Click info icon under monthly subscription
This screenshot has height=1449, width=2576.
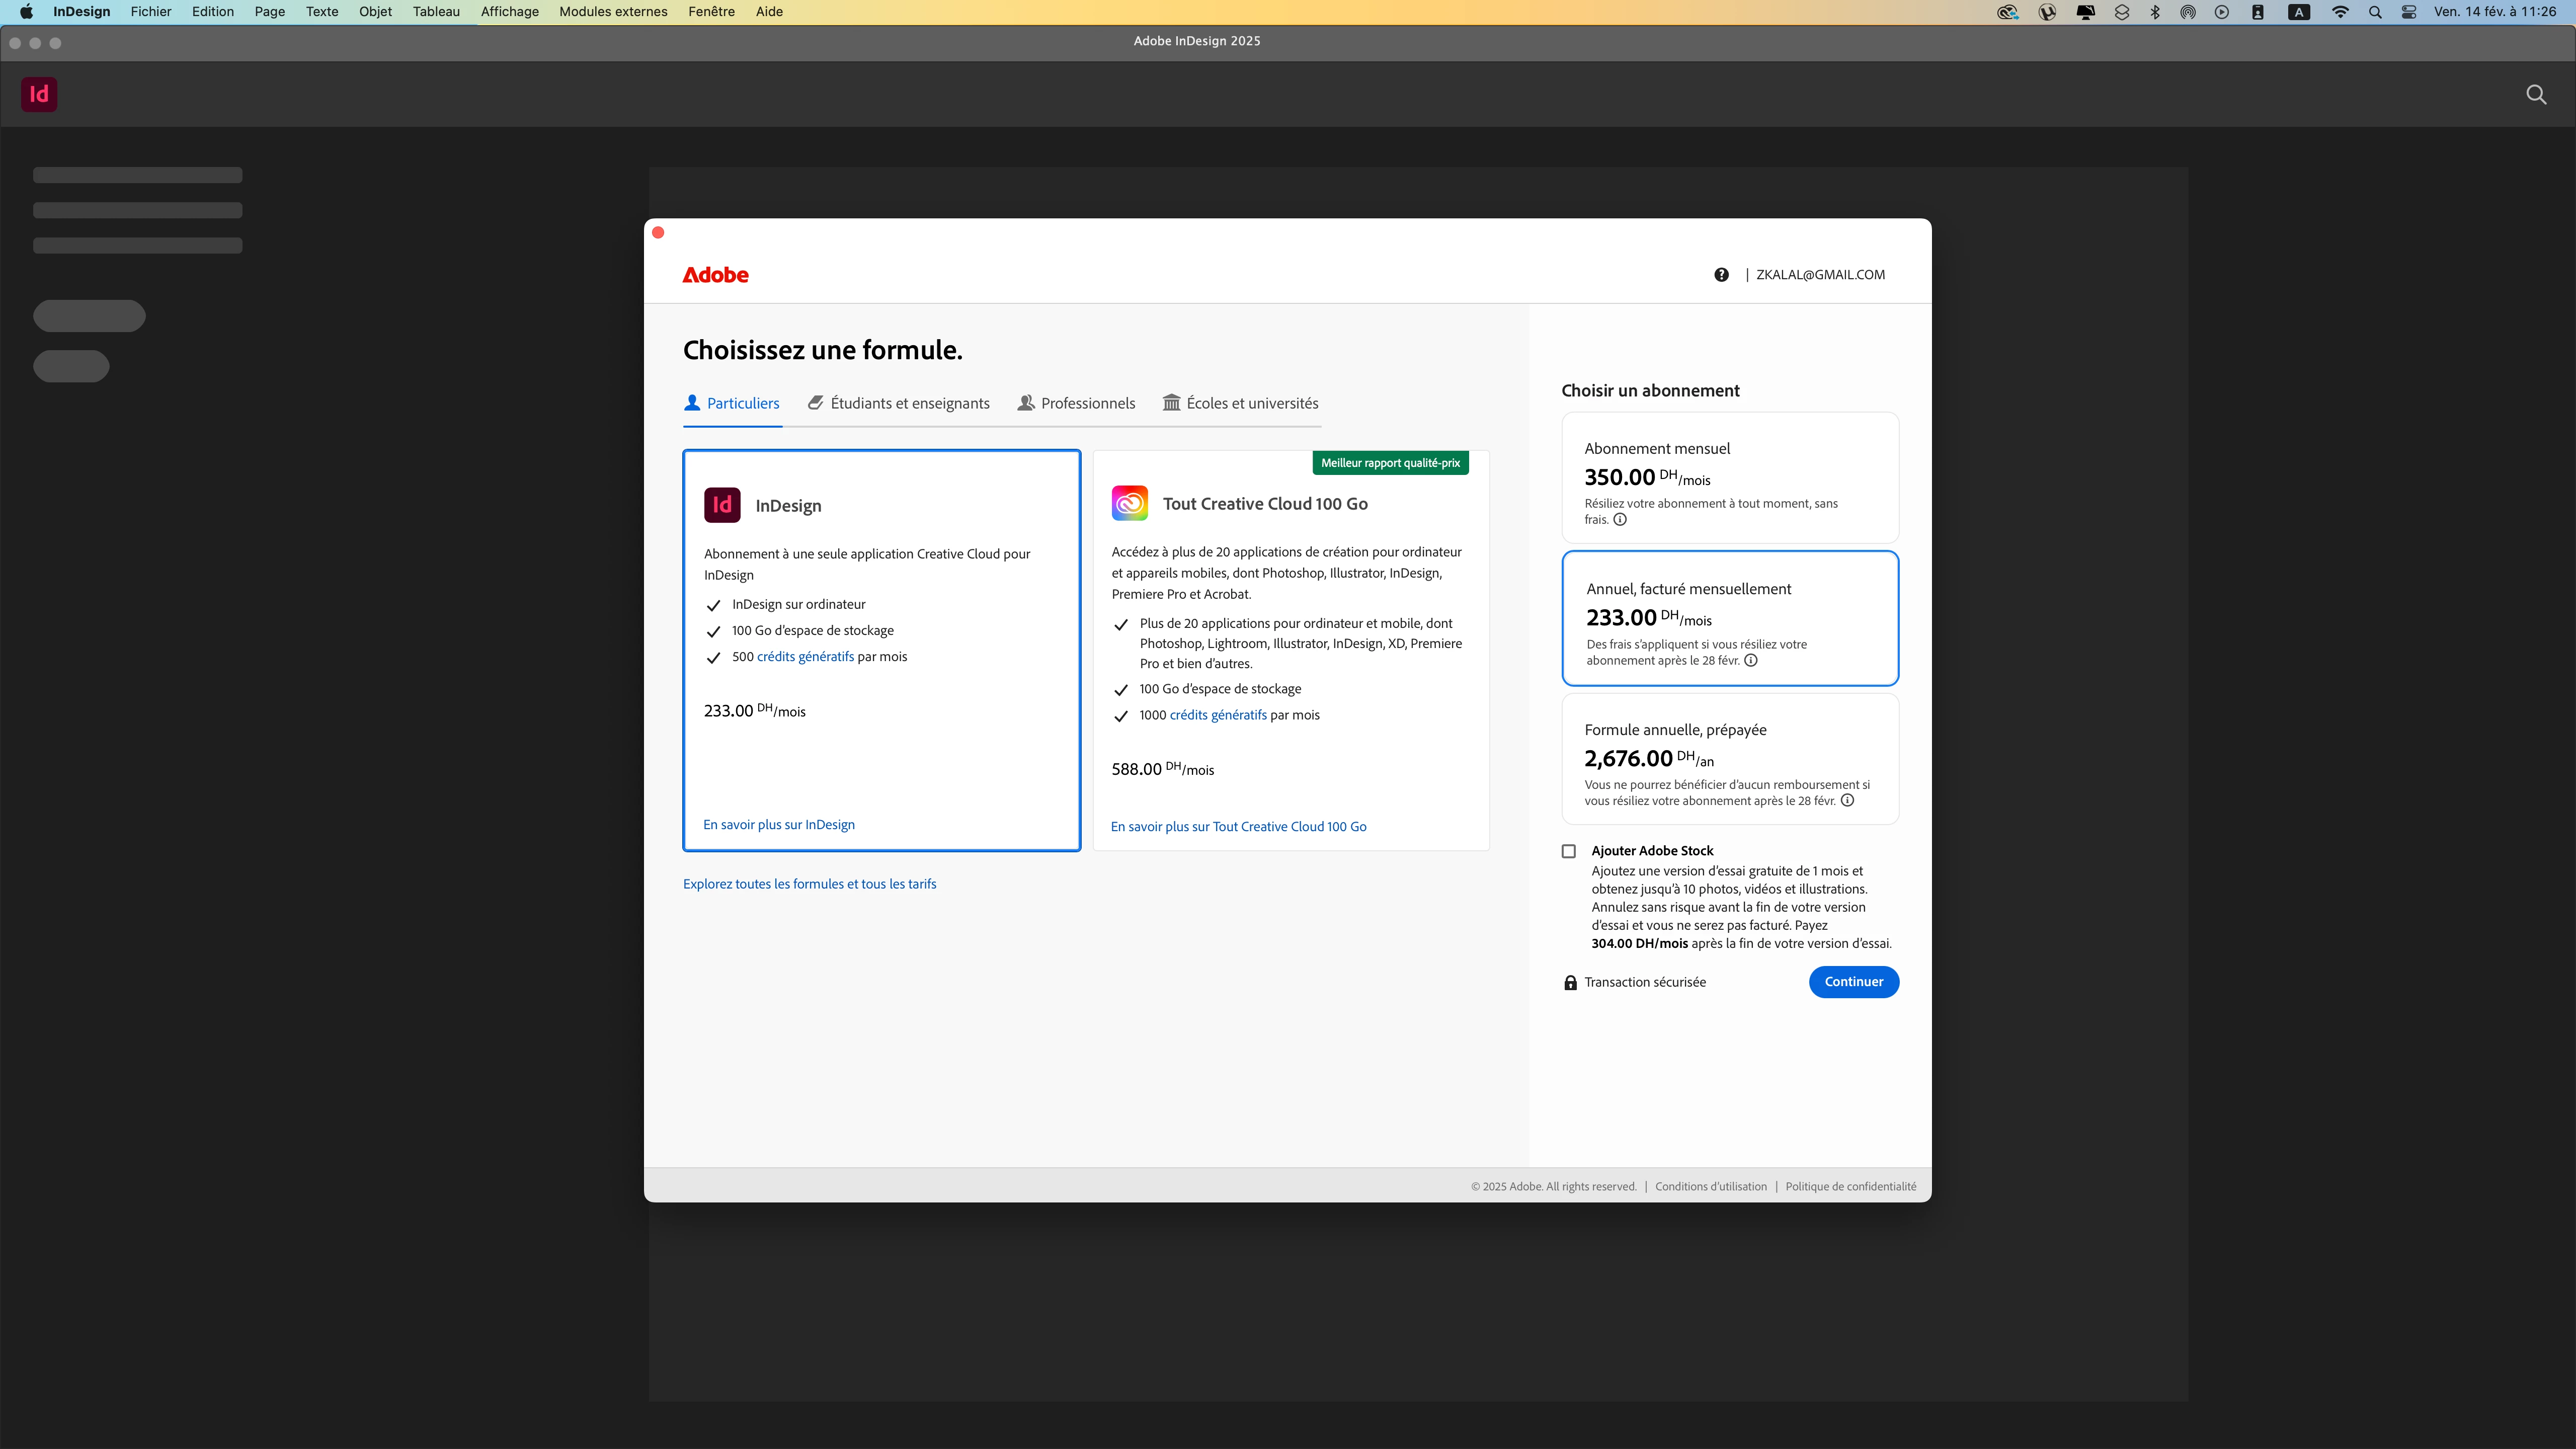pos(1620,520)
